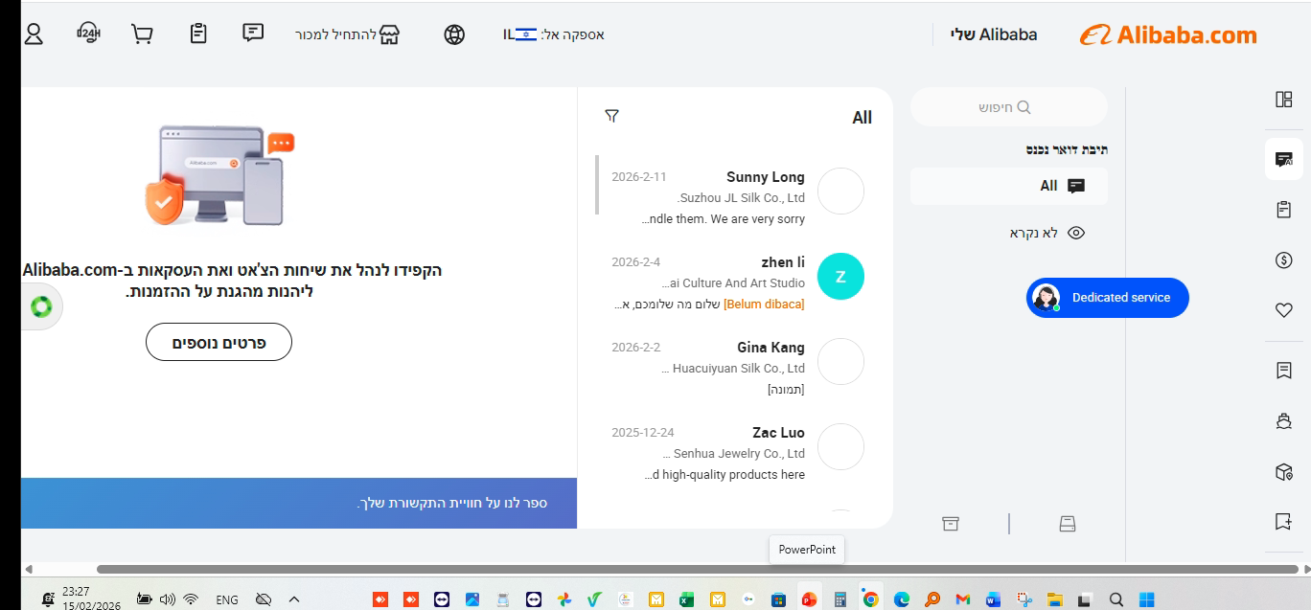Viewport: 1311px width, 610px height.
Task: Open the AI messages icon in sidebar
Action: pos(1284,159)
